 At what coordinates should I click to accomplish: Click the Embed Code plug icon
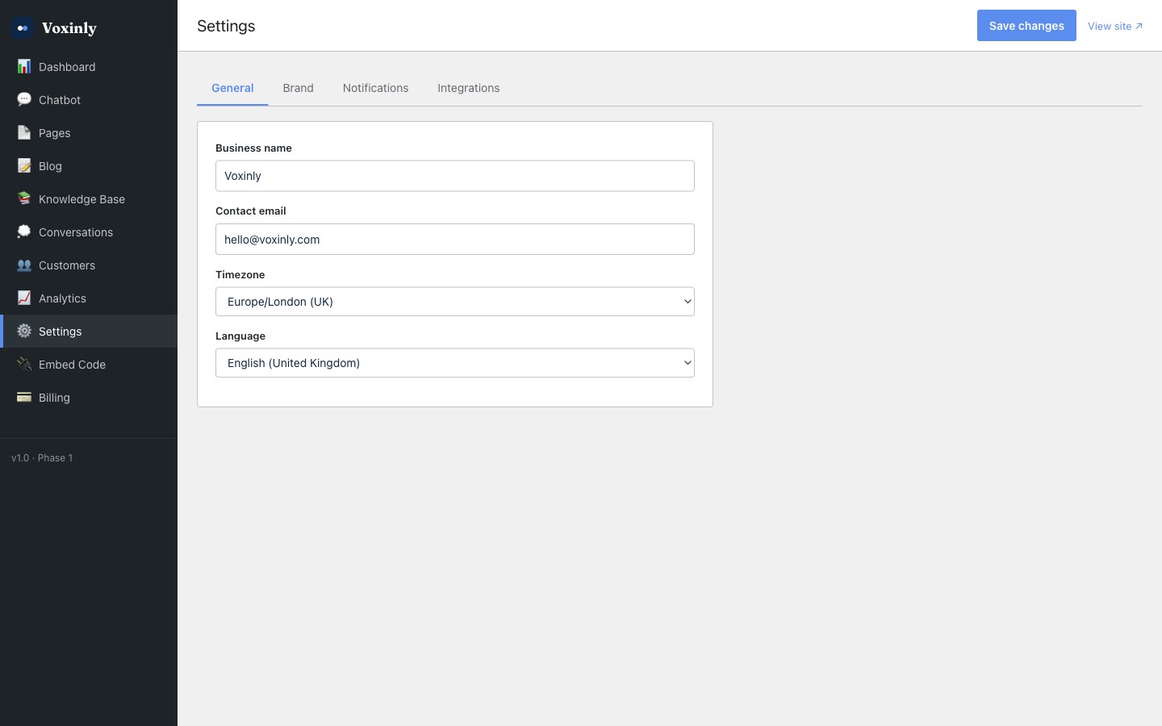pyautogui.click(x=24, y=364)
